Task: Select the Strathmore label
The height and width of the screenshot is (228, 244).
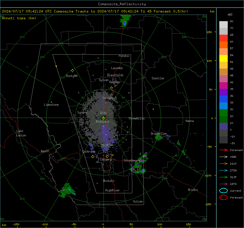Action: (132, 160)
